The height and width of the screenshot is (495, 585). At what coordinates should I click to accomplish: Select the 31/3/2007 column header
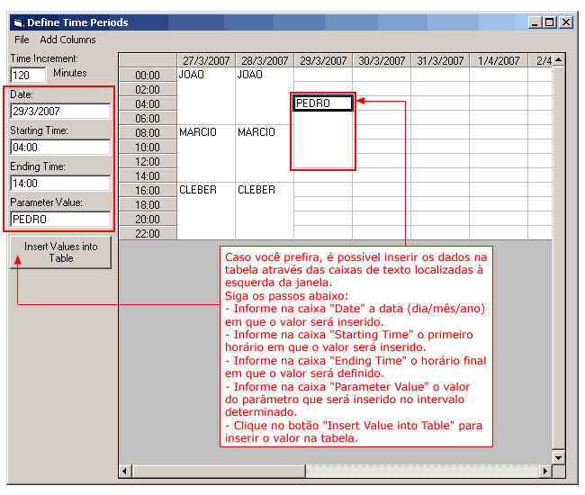pyautogui.click(x=440, y=60)
